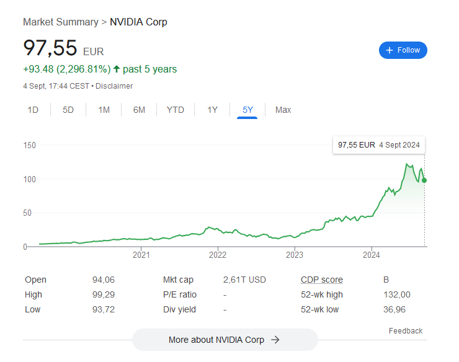
Task: Switch to the 1D time range tab
Action: 33,110
